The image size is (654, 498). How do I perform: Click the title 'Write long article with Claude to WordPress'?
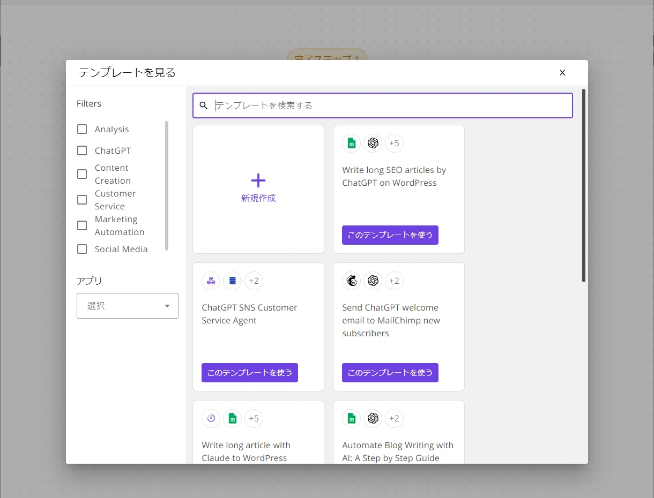tap(246, 451)
